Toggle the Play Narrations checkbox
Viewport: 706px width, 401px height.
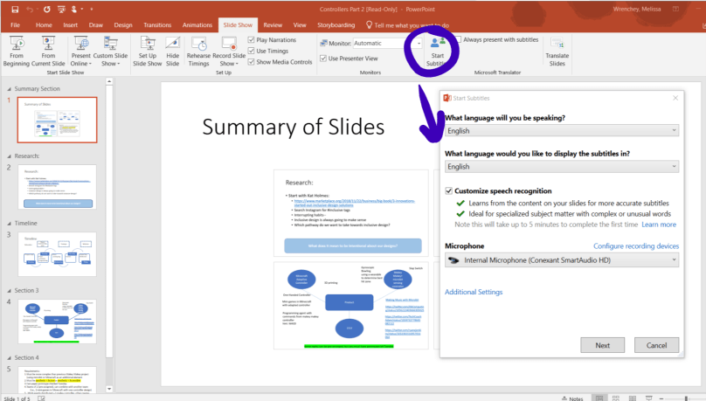pos(252,40)
